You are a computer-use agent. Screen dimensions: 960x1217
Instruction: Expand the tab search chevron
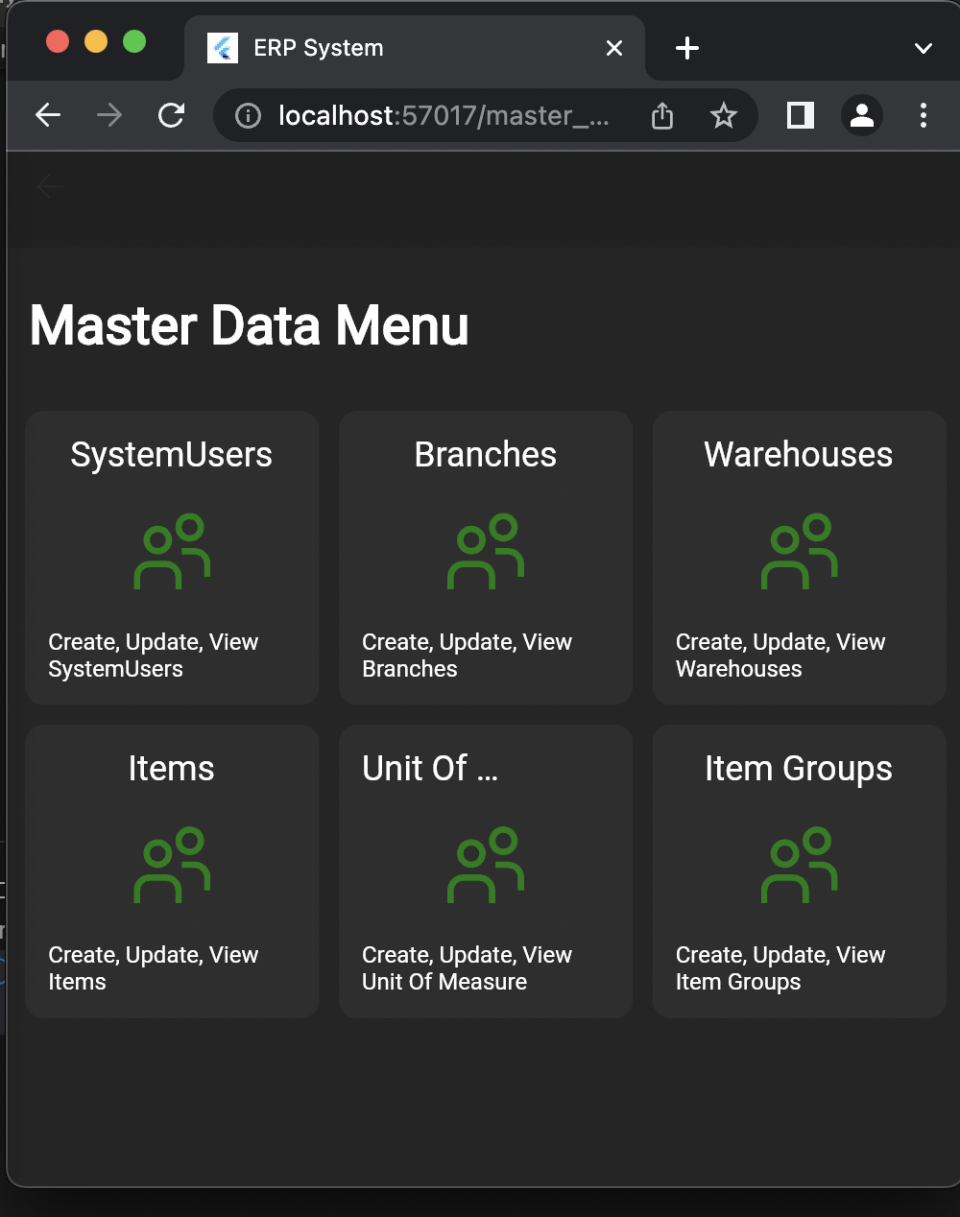pos(924,49)
